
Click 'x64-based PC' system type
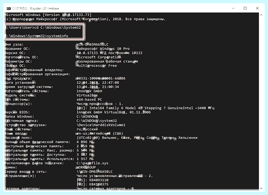tap(89, 100)
